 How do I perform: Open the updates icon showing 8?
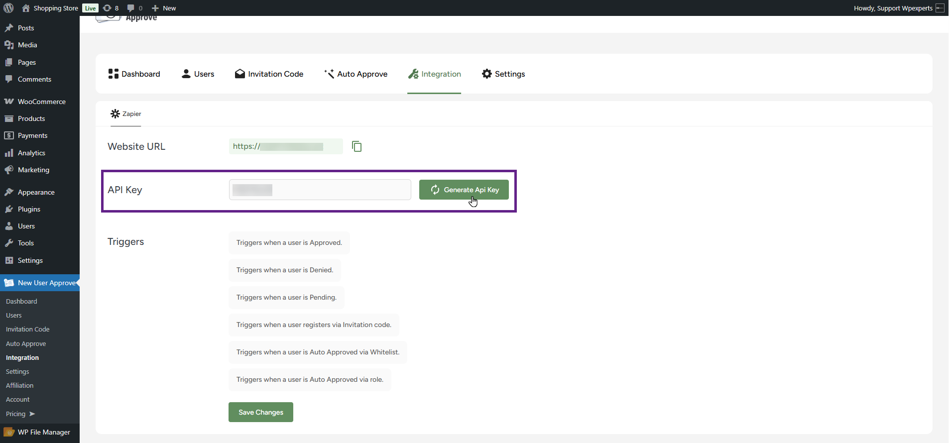(x=111, y=8)
